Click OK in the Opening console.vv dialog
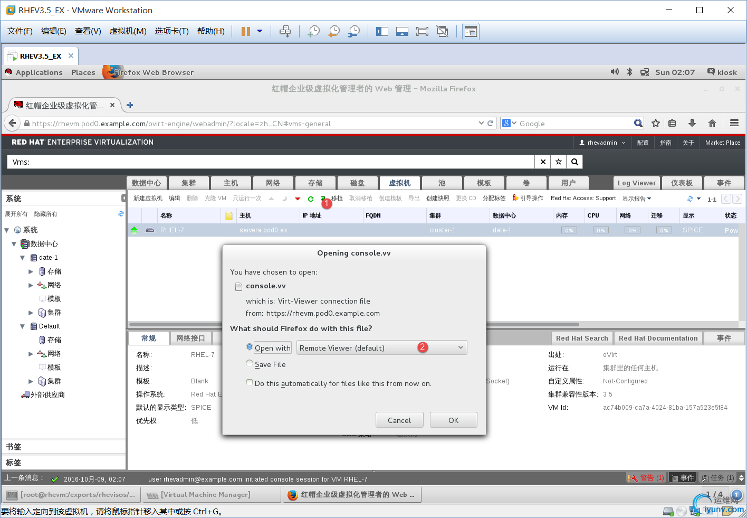Screen dimensions: 747x518 [x=454, y=420]
